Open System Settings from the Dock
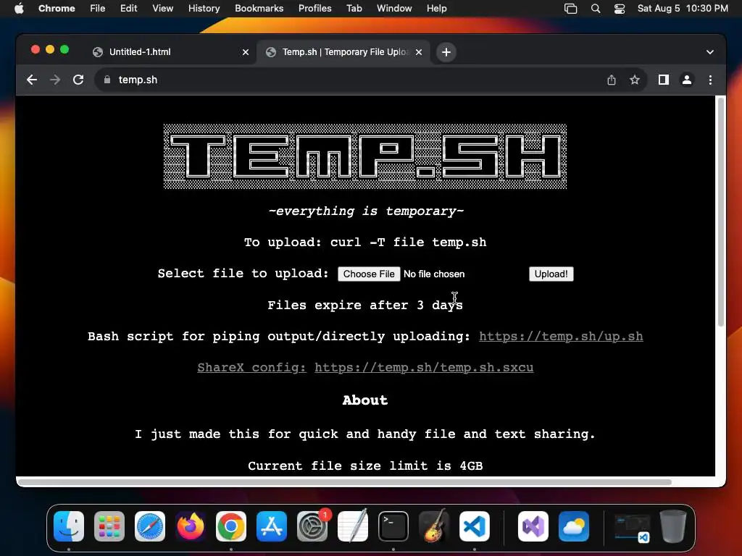Screen dimensions: 742x556 [x=312, y=526]
